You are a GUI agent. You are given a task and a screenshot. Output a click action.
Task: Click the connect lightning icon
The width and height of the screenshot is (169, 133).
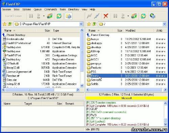pyautogui.click(x=89, y=16)
